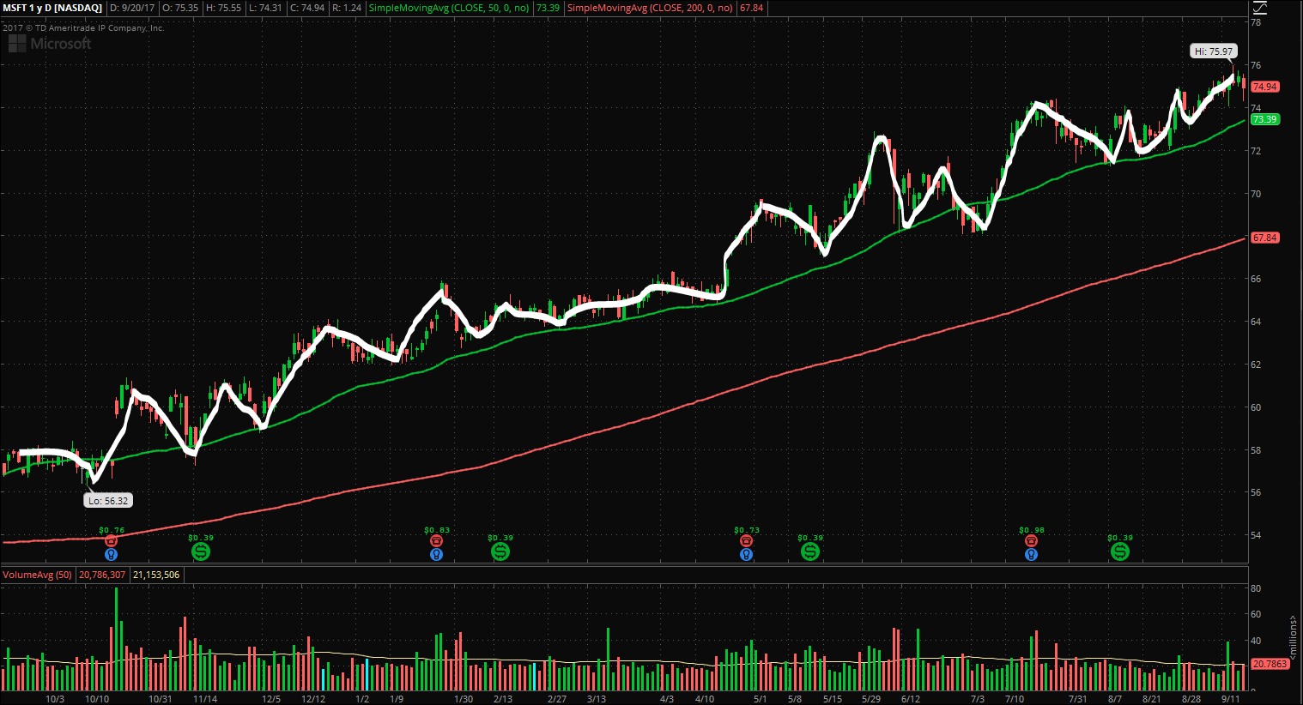Select the green 73.39 bubble on the price axis
This screenshot has height=705, width=1303.
(1264, 119)
